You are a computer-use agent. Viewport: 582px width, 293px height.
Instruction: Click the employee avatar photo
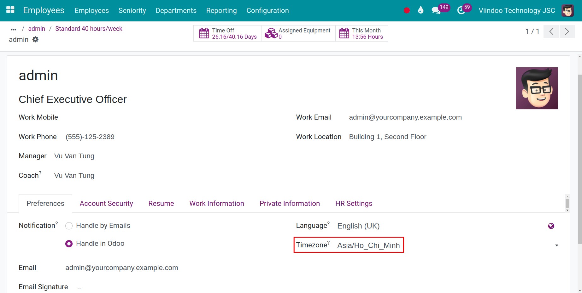point(537,88)
